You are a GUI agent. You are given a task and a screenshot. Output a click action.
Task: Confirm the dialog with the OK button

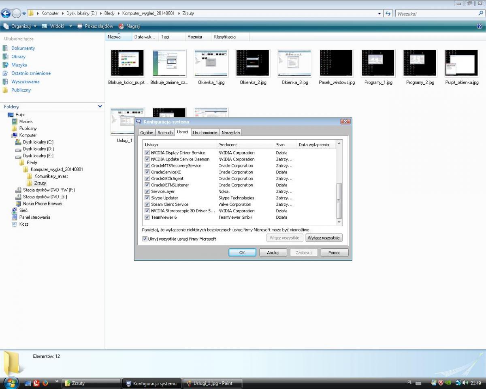242,252
